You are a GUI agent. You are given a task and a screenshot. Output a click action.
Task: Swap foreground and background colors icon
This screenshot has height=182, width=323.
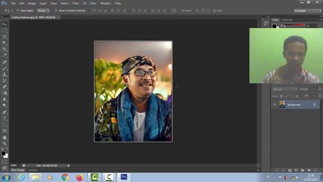[x=7, y=149]
